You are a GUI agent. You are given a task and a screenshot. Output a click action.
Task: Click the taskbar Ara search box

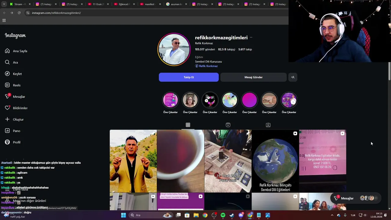tap(151, 215)
